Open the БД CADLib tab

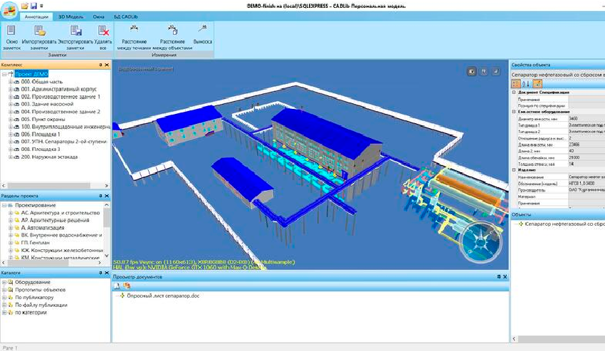coord(125,15)
